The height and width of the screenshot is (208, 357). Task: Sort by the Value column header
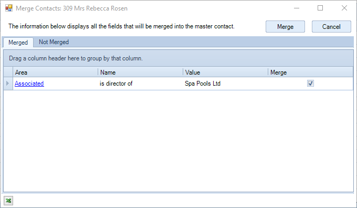click(x=225, y=72)
